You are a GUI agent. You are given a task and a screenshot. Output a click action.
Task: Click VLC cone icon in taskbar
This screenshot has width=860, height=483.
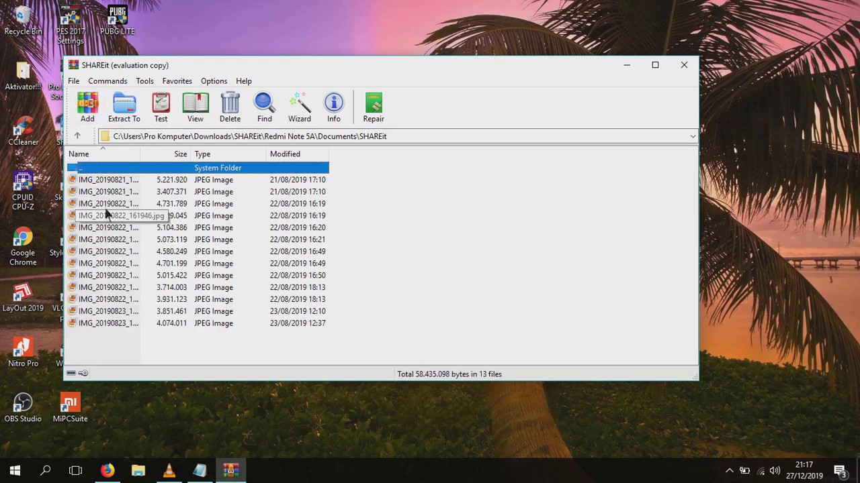coord(169,471)
